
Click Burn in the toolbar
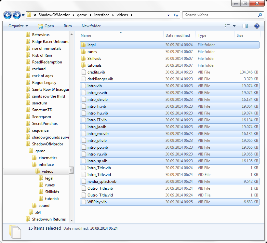[68, 26]
